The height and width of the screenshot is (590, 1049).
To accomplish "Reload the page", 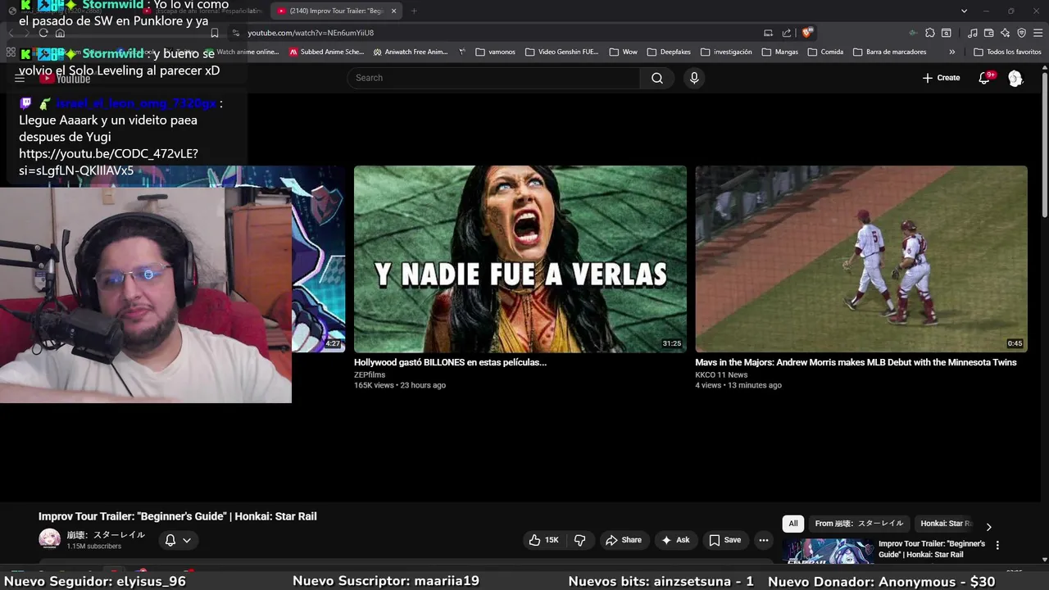I will click(43, 33).
